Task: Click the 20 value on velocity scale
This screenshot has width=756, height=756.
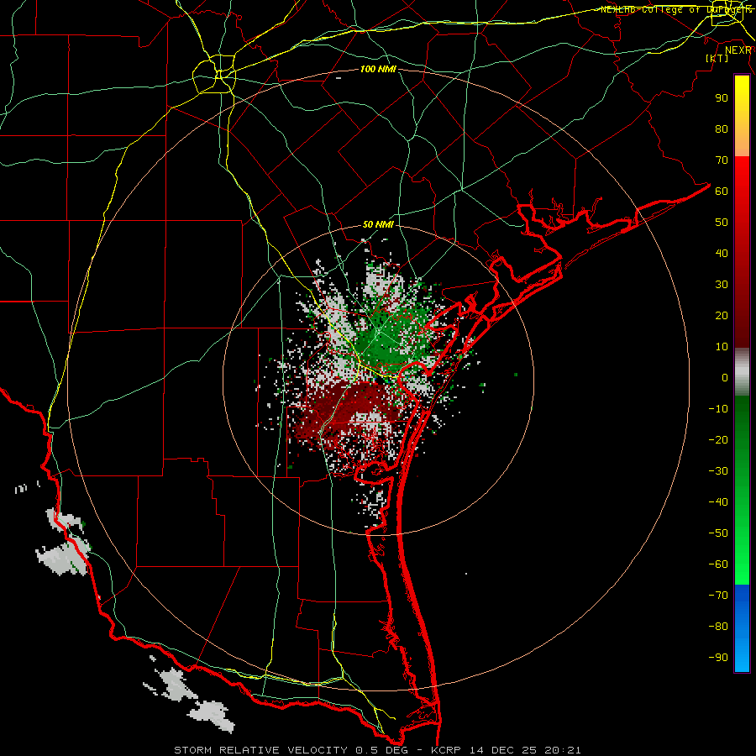Action: tap(722, 315)
